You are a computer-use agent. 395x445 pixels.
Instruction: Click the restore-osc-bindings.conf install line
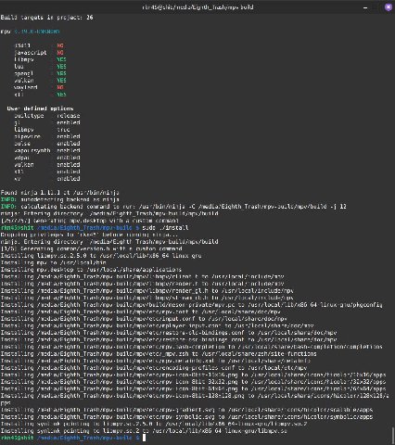click(169, 339)
